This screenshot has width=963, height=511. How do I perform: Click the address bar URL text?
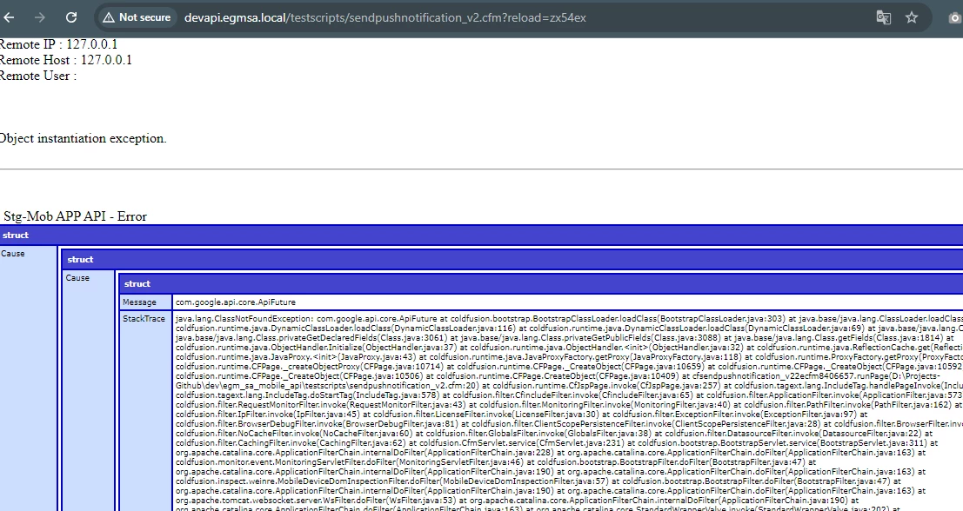(x=385, y=17)
